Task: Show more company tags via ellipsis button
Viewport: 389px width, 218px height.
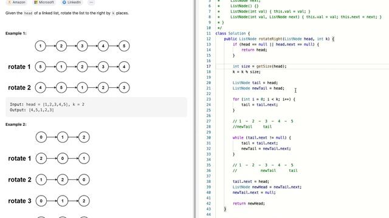Action: 91,2
